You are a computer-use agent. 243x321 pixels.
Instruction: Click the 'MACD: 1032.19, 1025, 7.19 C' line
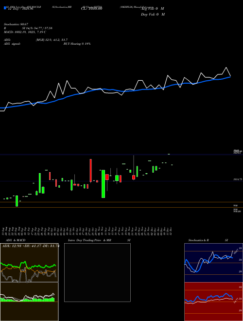(25, 32)
